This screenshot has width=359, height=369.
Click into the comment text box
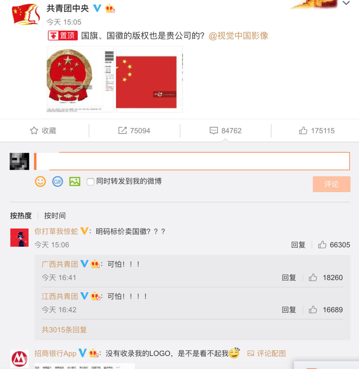coord(192,161)
